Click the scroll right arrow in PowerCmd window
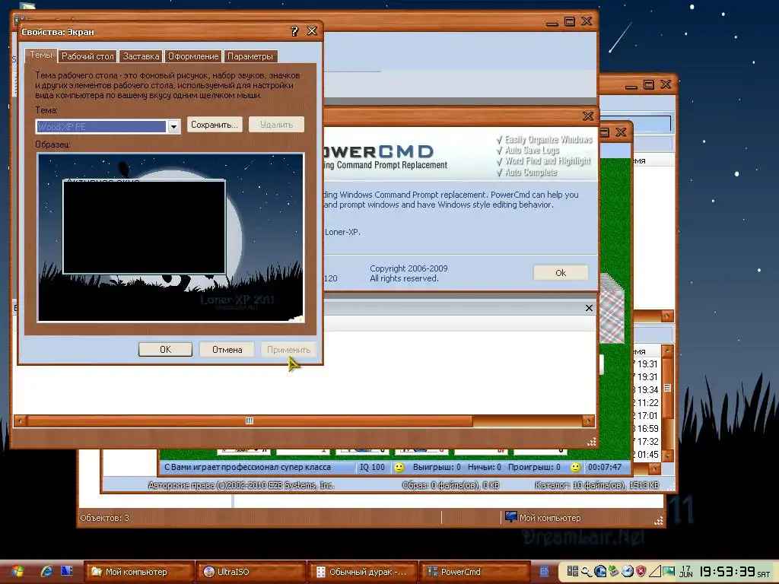779x584 pixels. click(588, 421)
